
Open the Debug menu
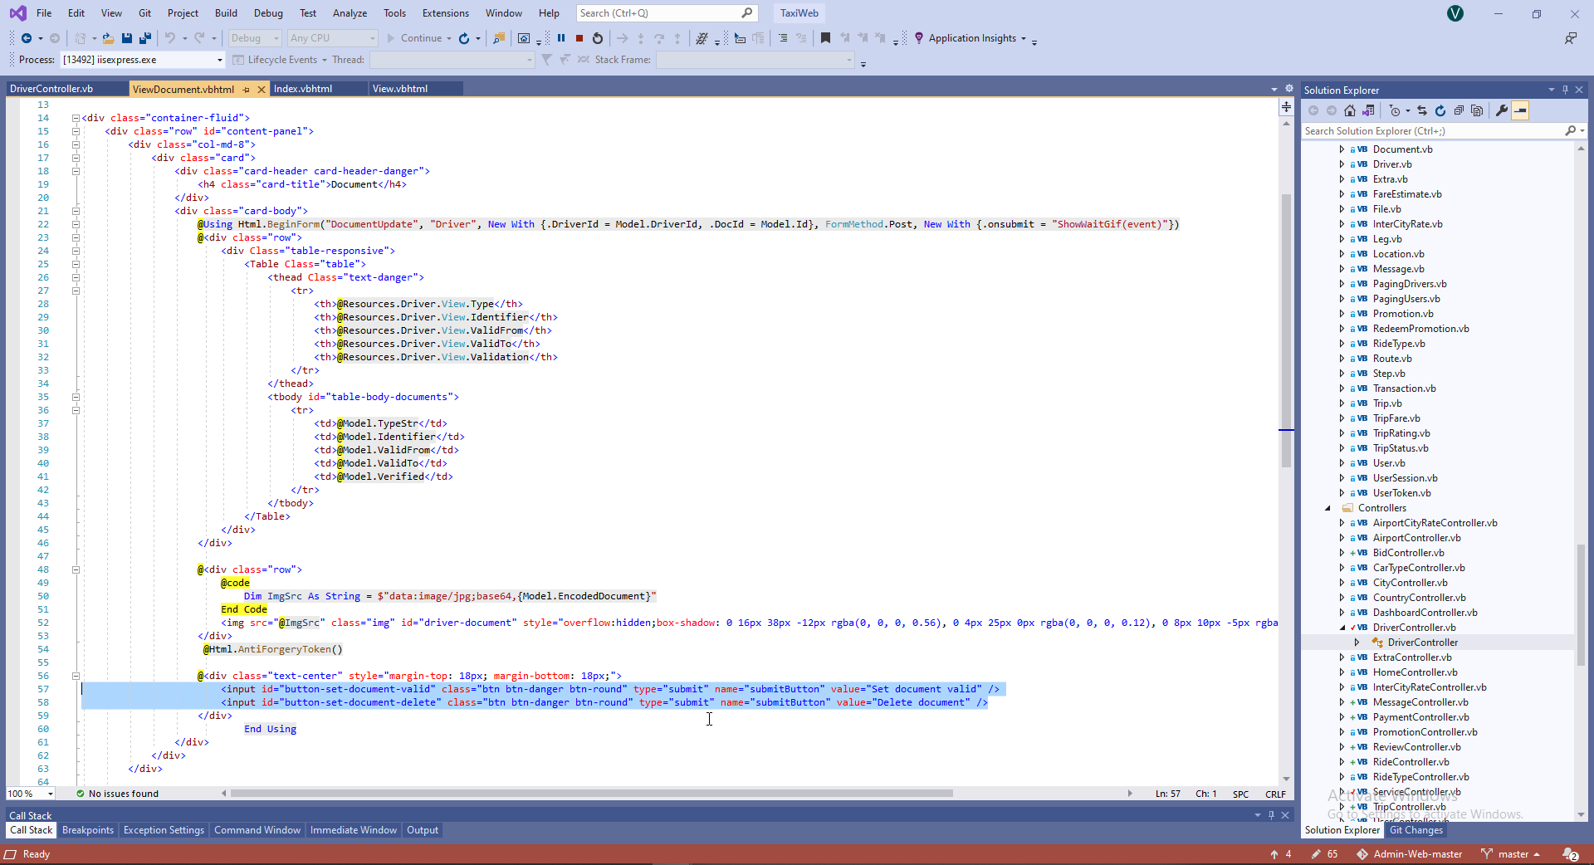click(268, 13)
